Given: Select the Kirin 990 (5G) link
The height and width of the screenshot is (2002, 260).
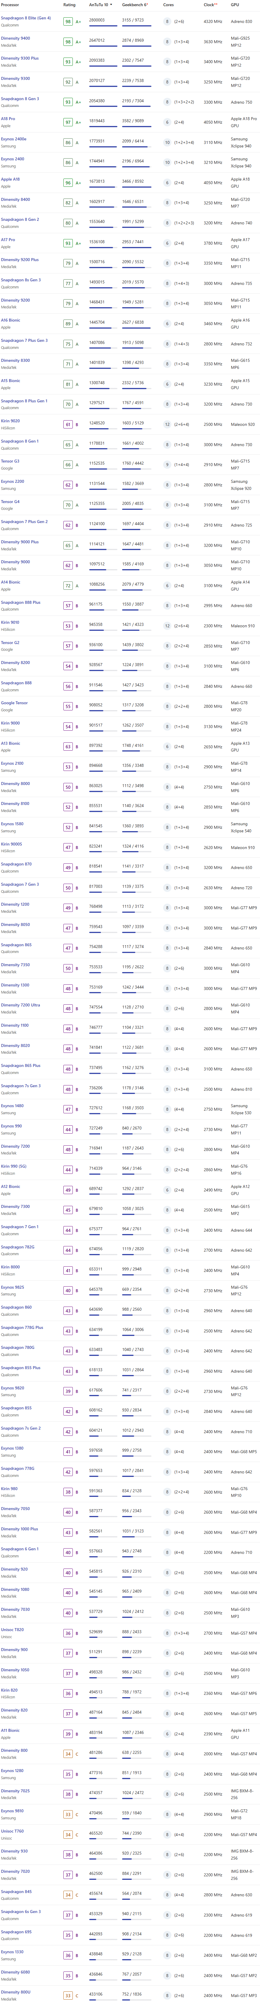Looking at the screenshot, I should (13, 1166).
